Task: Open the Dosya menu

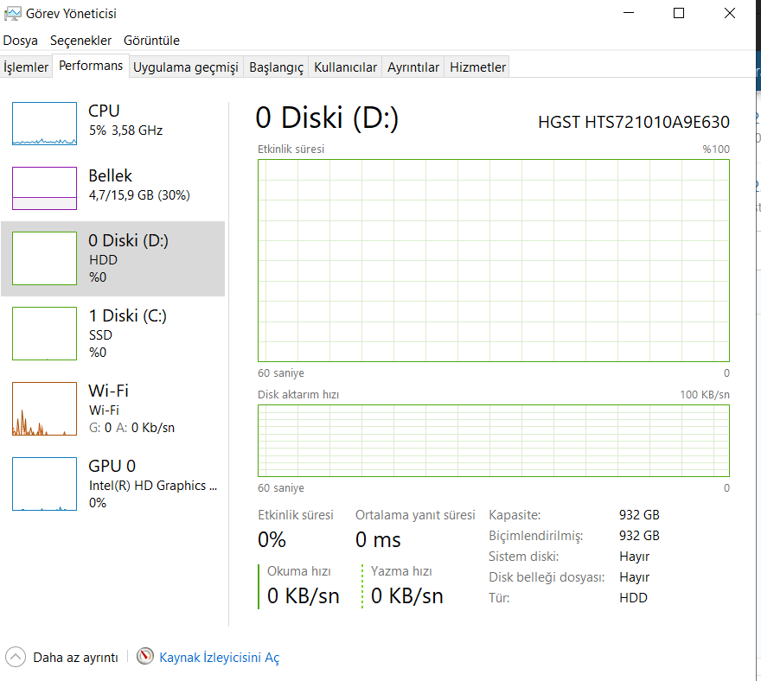Action: point(21,41)
